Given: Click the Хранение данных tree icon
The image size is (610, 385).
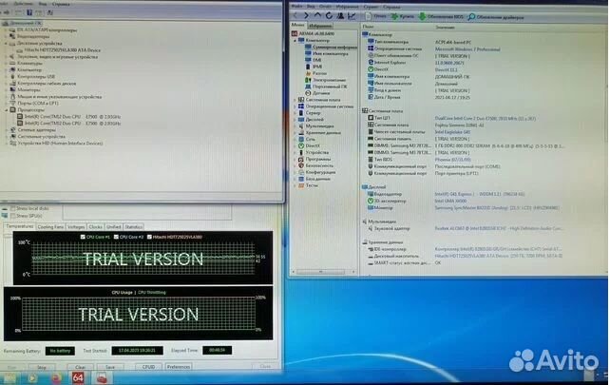Looking at the screenshot, I should click(x=301, y=133).
